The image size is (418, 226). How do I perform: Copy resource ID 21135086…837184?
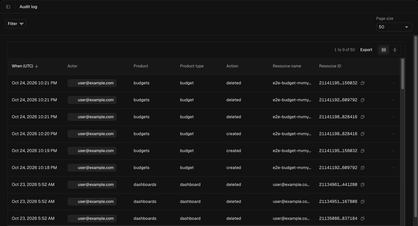click(x=363, y=219)
